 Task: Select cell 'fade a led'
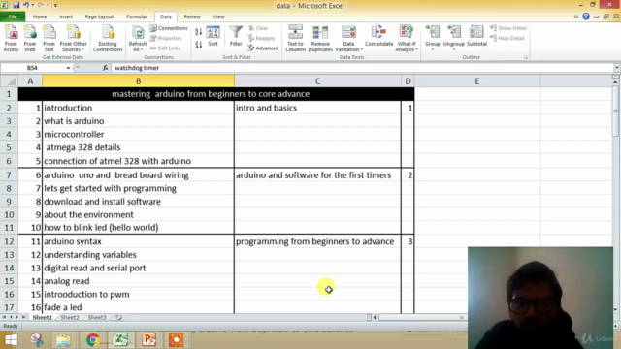coord(138,307)
